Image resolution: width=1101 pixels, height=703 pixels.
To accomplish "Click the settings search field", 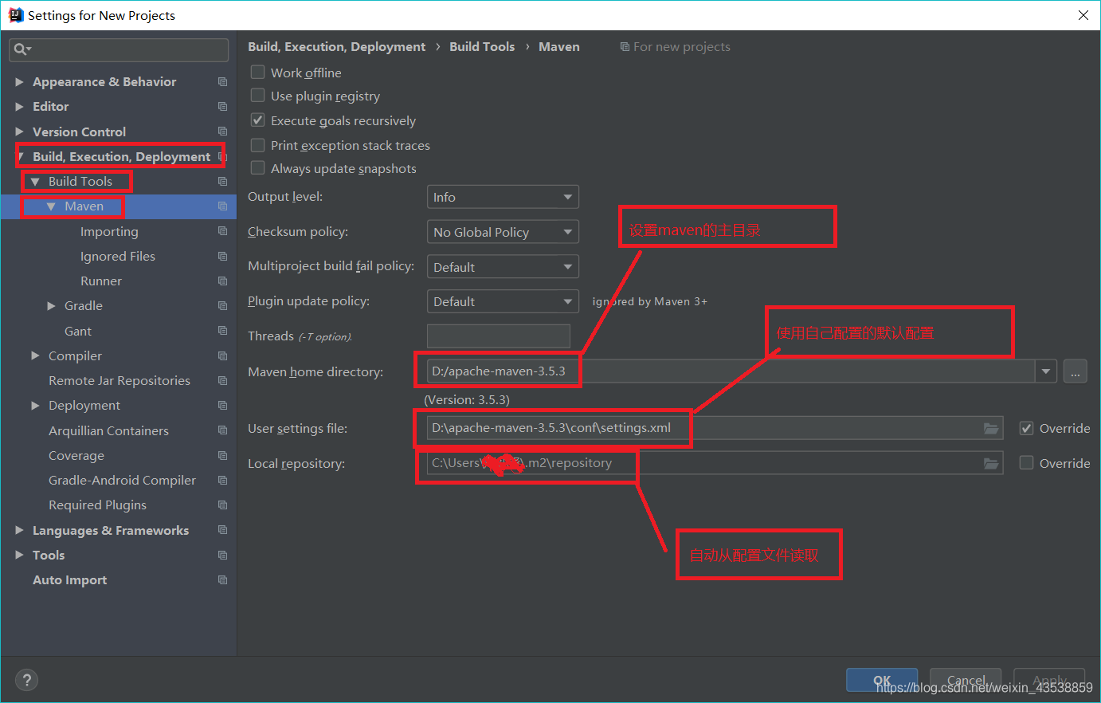I will pyautogui.click(x=119, y=49).
